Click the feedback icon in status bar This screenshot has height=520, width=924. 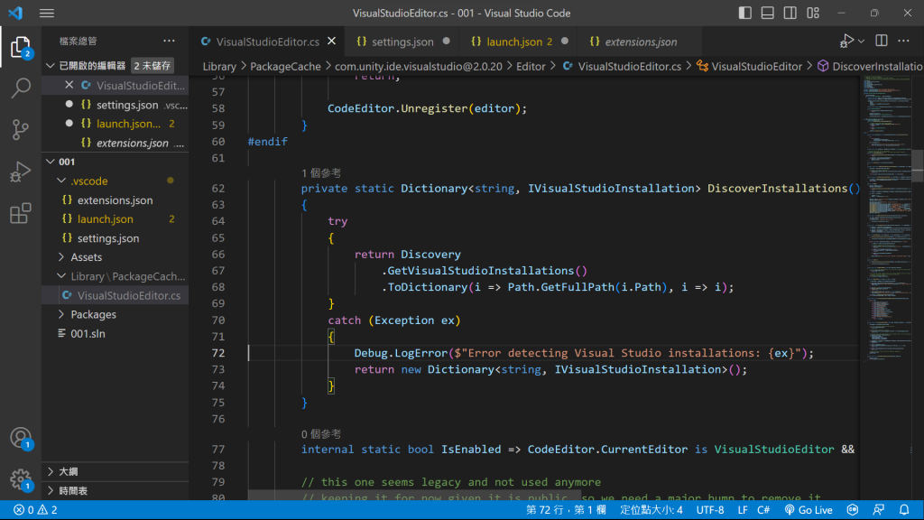[x=879, y=510]
